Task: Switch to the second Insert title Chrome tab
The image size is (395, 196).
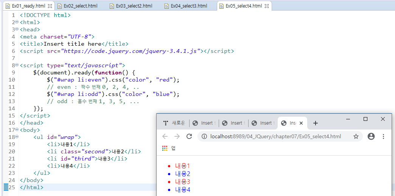Action: (233, 123)
